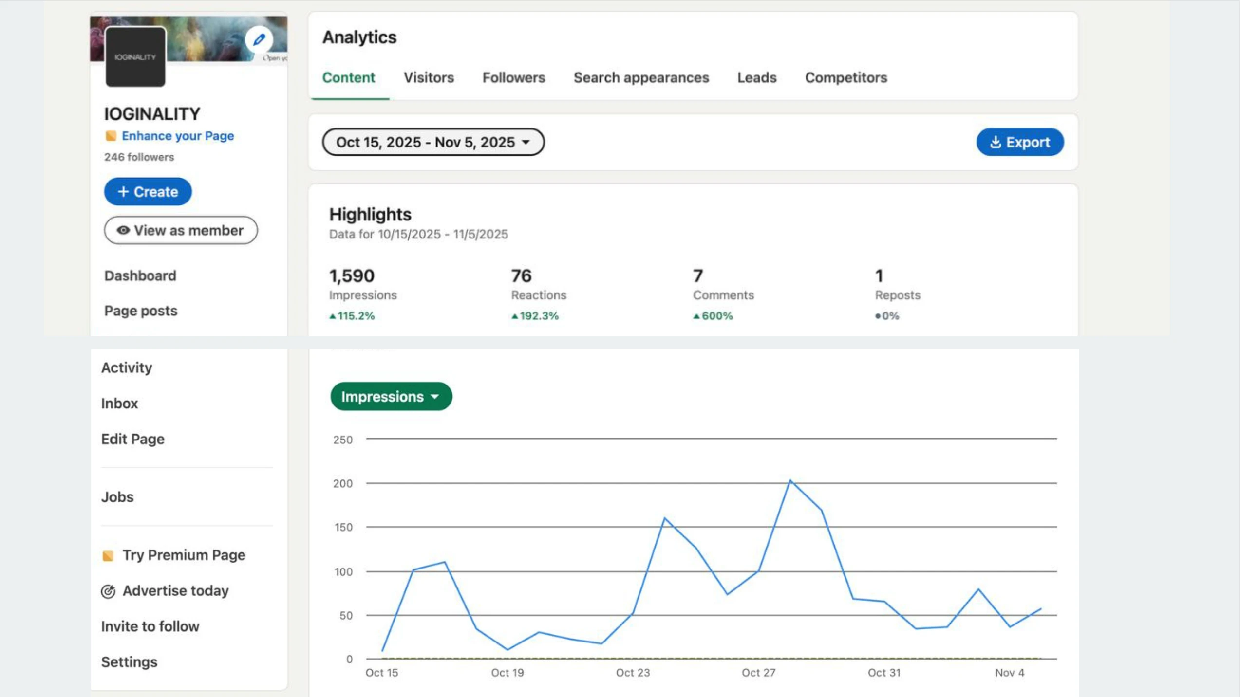This screenshot has height=697, width=1240.
Task: Click the eye icon in View as member
Action: [x=123, y=230]
